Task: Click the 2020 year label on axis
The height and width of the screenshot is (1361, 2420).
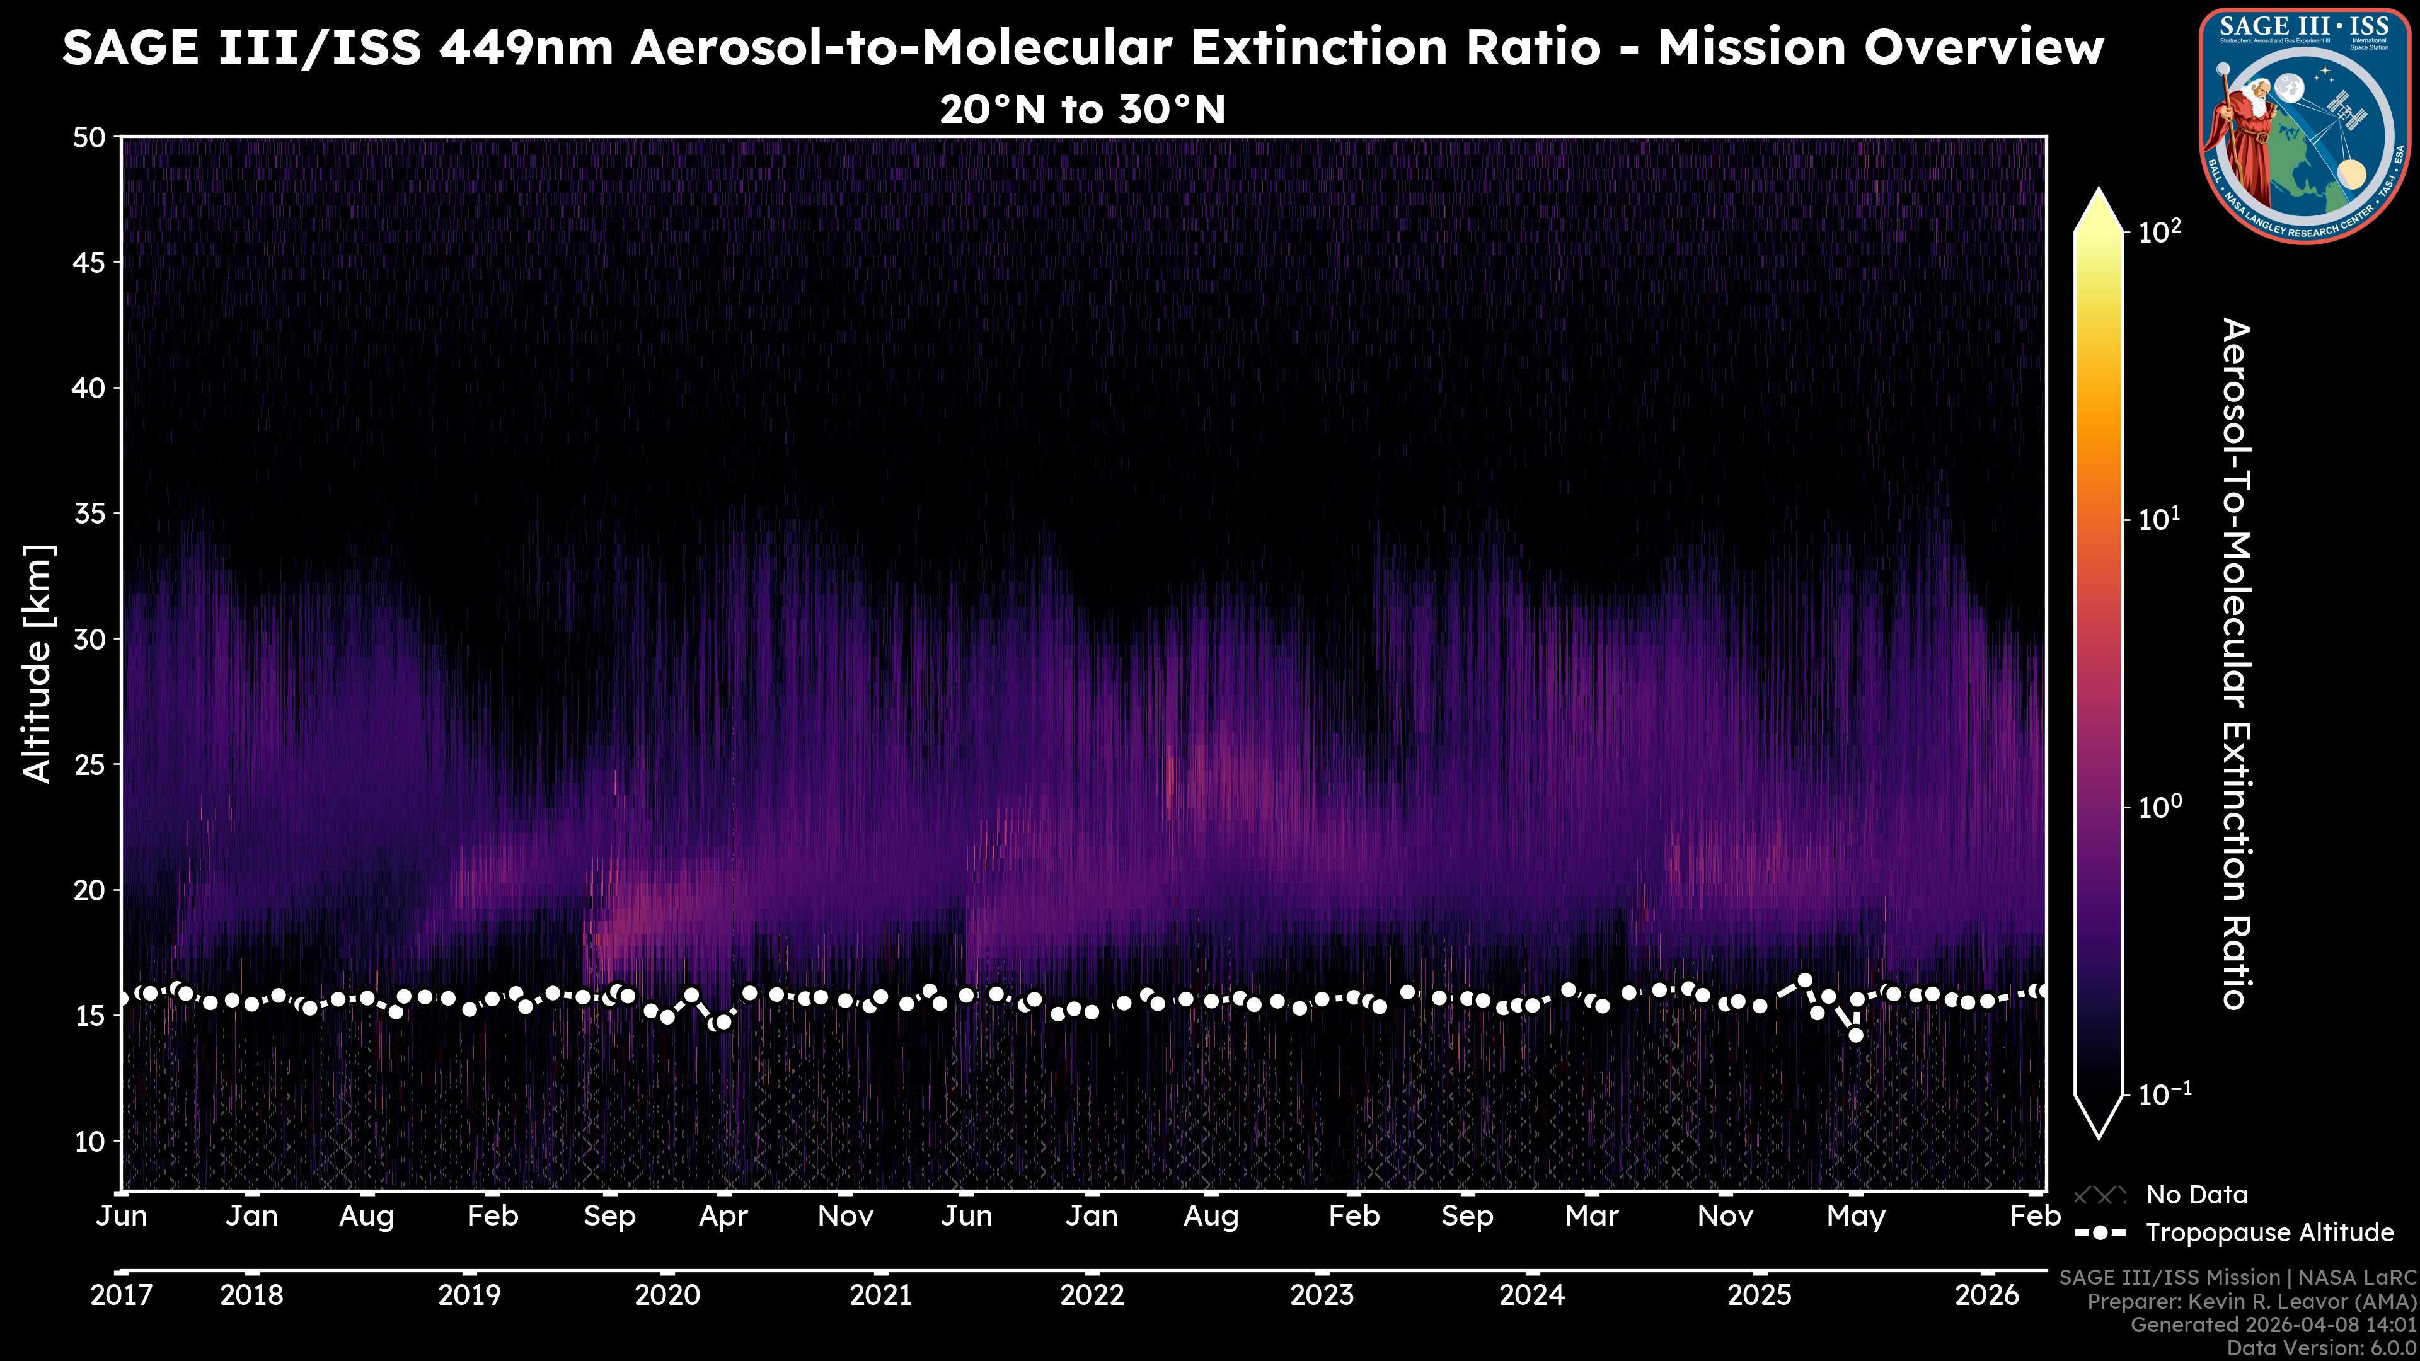Action: pyautogui.click(x=667, y=1296)
